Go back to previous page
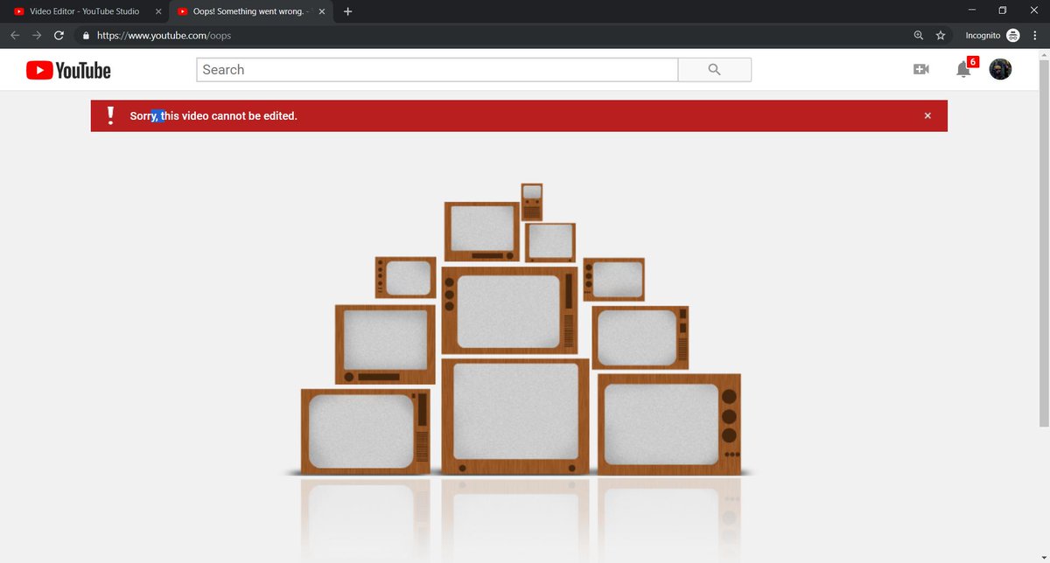The height and width of the screenshot is (563, 1050). click(x=15, y=35)
